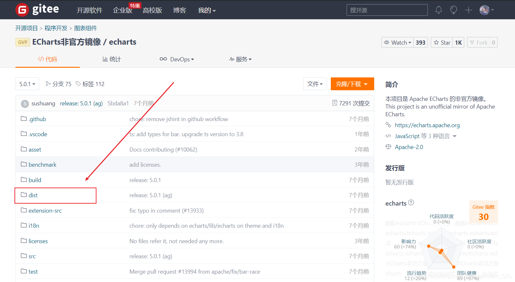Open the echarts repository name link in title
Image resolution: width=515 pixels, height=282 pixels.
pos(122,42)
